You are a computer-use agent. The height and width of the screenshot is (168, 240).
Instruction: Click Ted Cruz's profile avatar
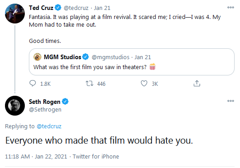point(15,14)
